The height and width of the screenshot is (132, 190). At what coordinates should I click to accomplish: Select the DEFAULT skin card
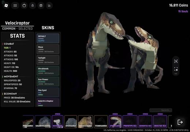[x=48, y=38]
